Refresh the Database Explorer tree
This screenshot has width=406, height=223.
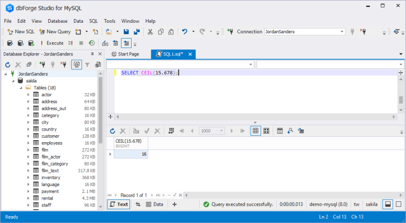click(x=7, y=64)
